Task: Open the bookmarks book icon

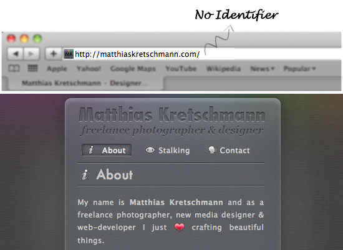Action: pyautogui.click(x=14, y=69)
